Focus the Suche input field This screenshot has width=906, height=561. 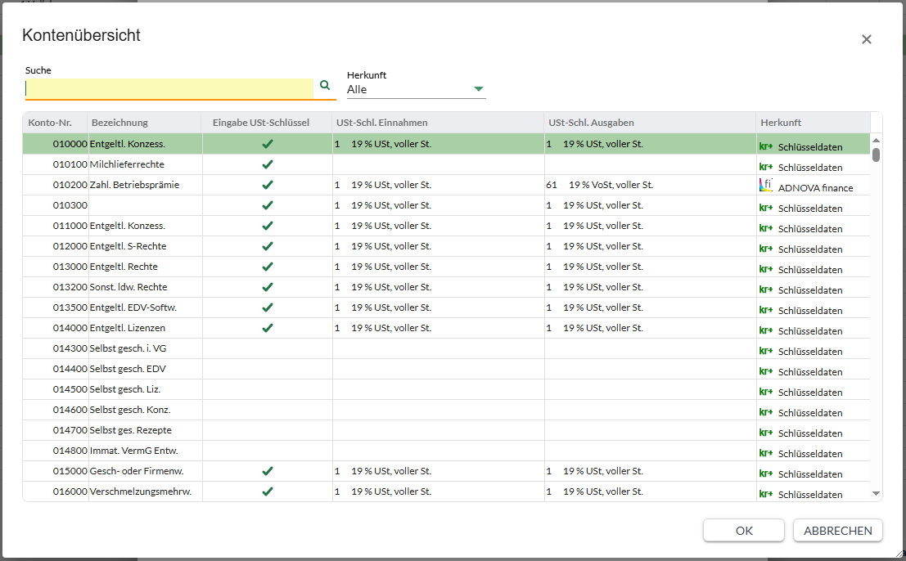click(169, 89)
